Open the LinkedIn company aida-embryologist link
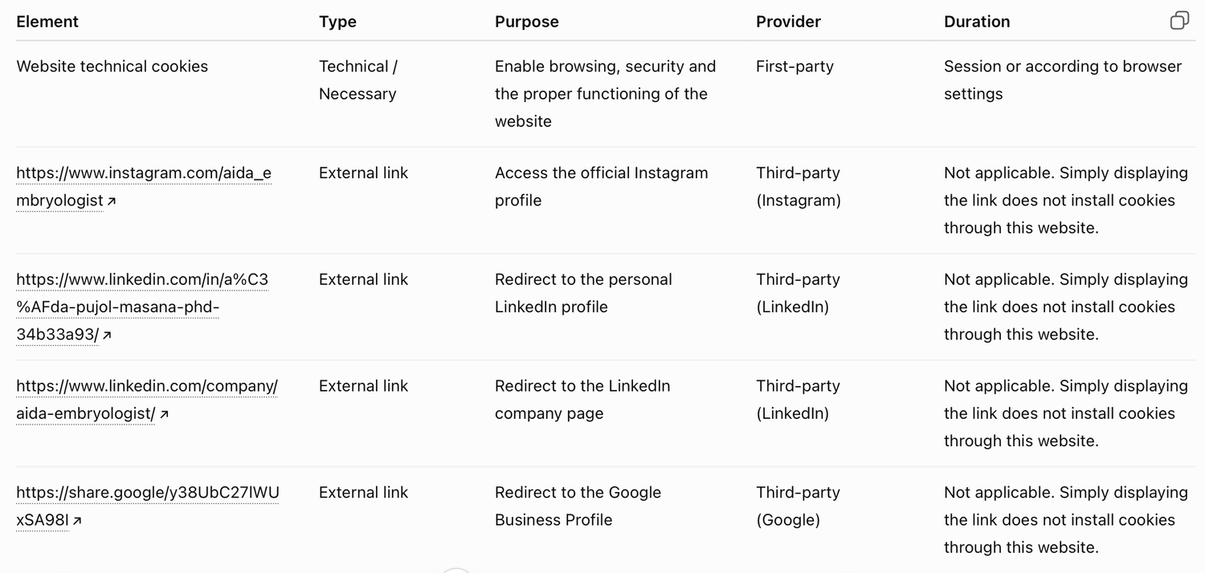1205x573 pixels. 147,400
